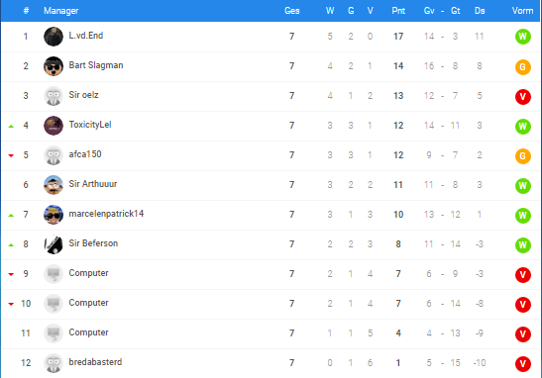Select Sir Arthuuur's mustache avatar
The image size is (542, 378).
click(54, 185)
